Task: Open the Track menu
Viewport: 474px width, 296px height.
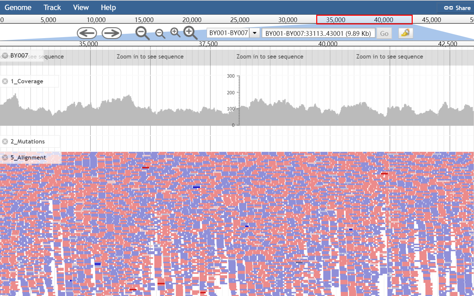Action: click(52, 7)
